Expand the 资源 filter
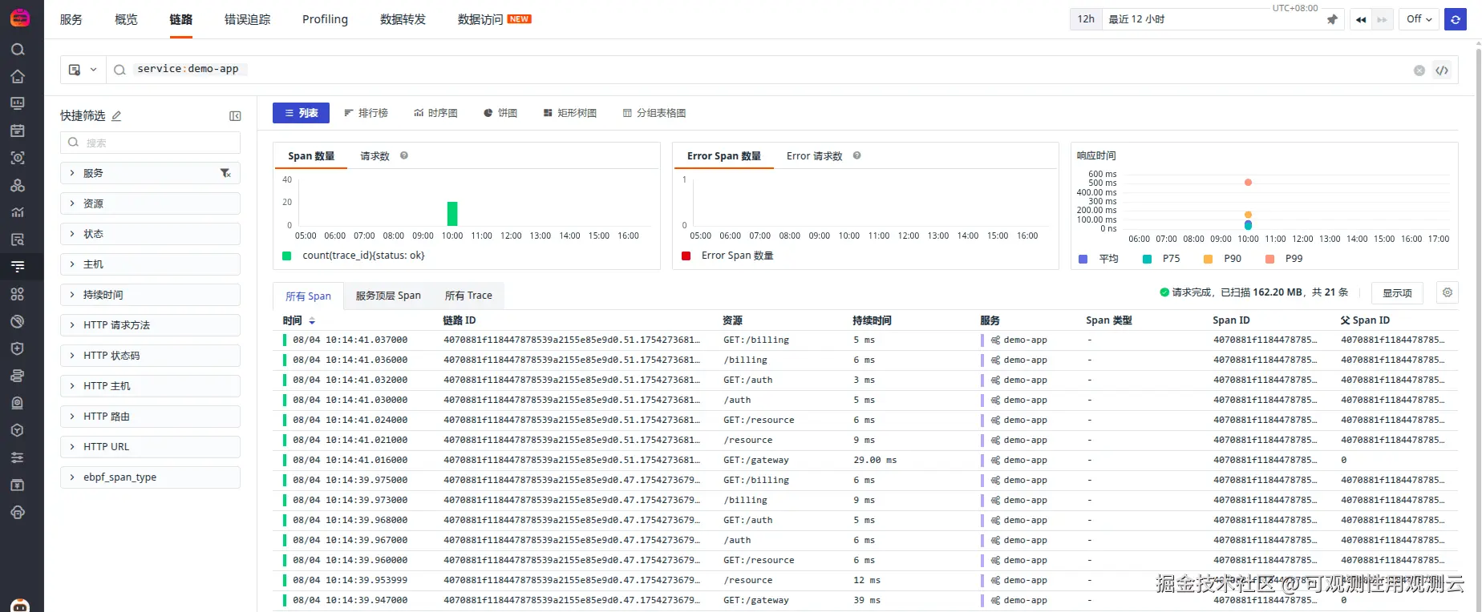Image resolution: width=1482 pixels, height=612 pixels. coord(150,203)
